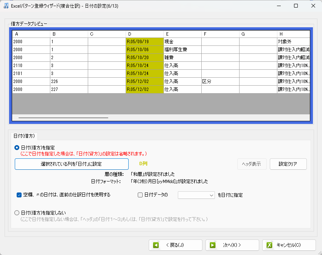Viewport: 322px width, 255px height.
Task: Open the 日付データの dropdown list
Action: click(x=196, y=195)
